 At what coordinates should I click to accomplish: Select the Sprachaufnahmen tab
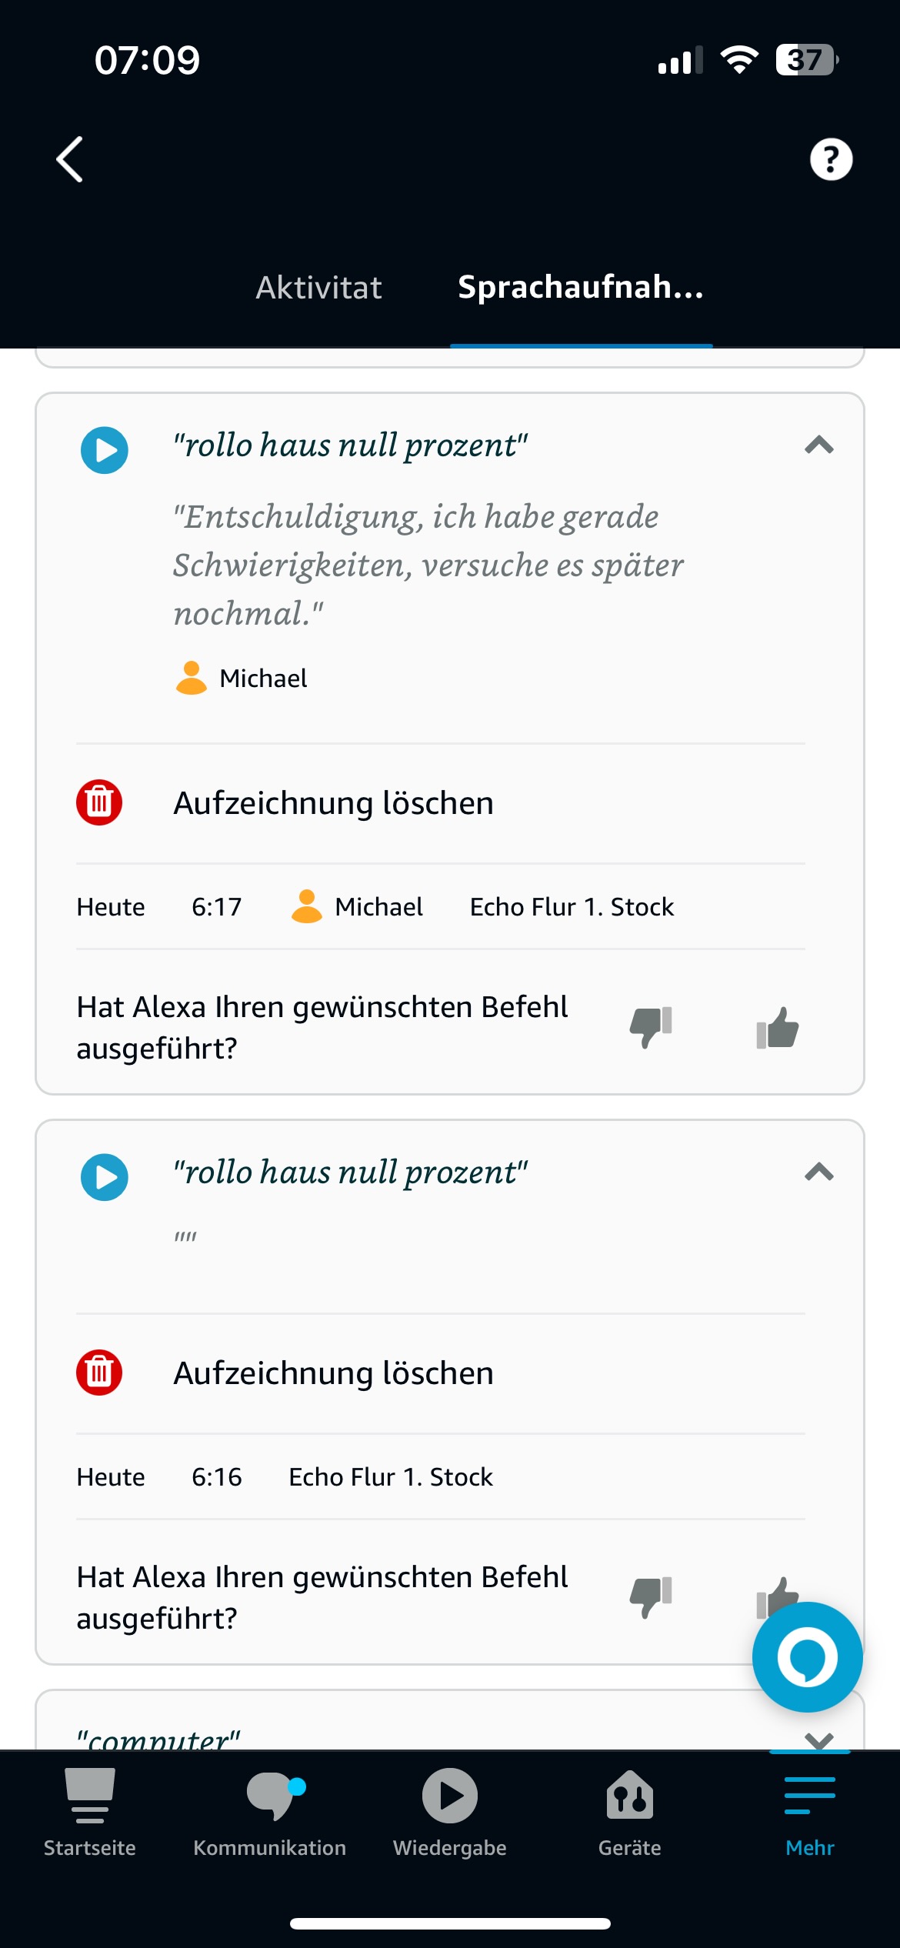coord(581,288)
